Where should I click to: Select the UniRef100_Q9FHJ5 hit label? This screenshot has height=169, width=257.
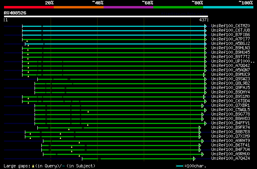[x=230, y=88]
